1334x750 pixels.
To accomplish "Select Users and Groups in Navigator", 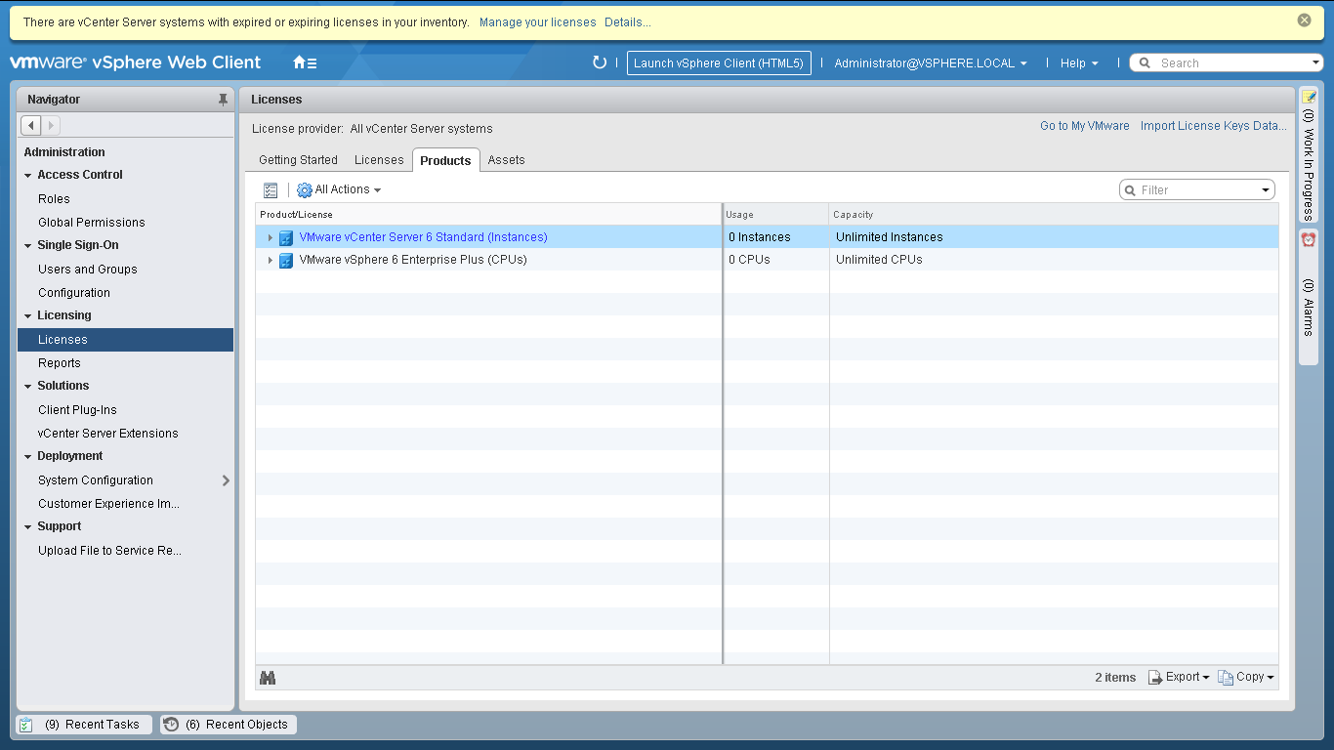I will coord(88,270).
